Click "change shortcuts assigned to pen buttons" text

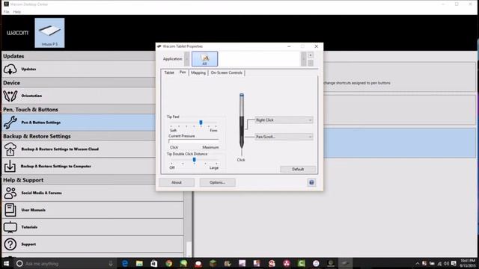click(357, 83)
